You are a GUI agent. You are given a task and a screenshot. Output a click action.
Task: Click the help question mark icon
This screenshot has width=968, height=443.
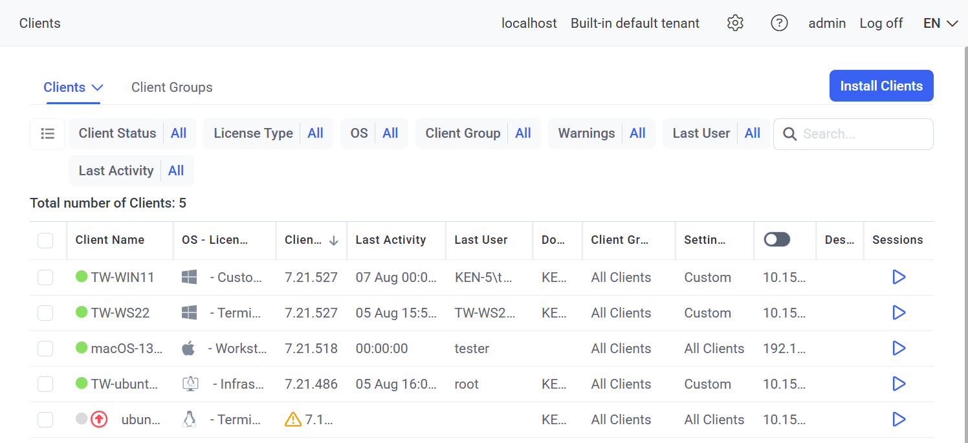pos(779,23)
